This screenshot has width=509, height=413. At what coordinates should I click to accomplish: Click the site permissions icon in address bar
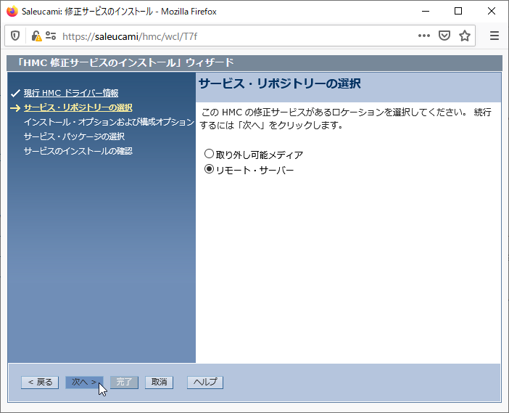pos(50,36)
